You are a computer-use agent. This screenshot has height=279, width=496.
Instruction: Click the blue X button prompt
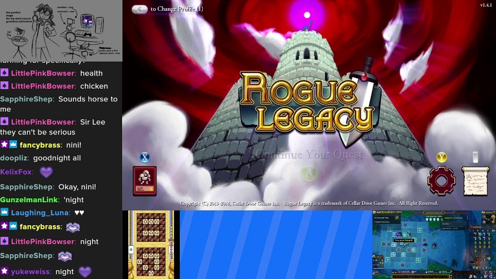click(145, 157)
